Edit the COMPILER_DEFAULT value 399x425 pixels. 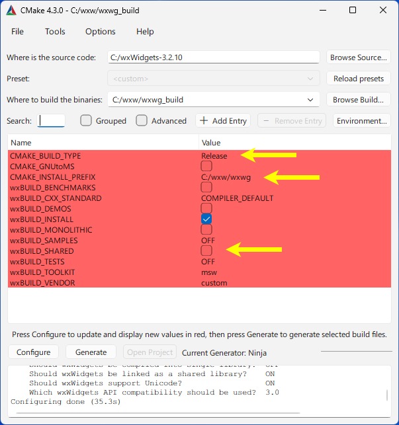click(238, 198)
